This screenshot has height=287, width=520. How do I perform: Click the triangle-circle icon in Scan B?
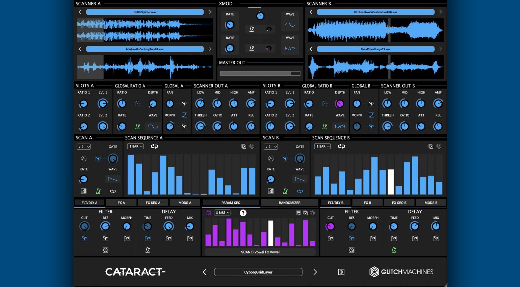271,159
